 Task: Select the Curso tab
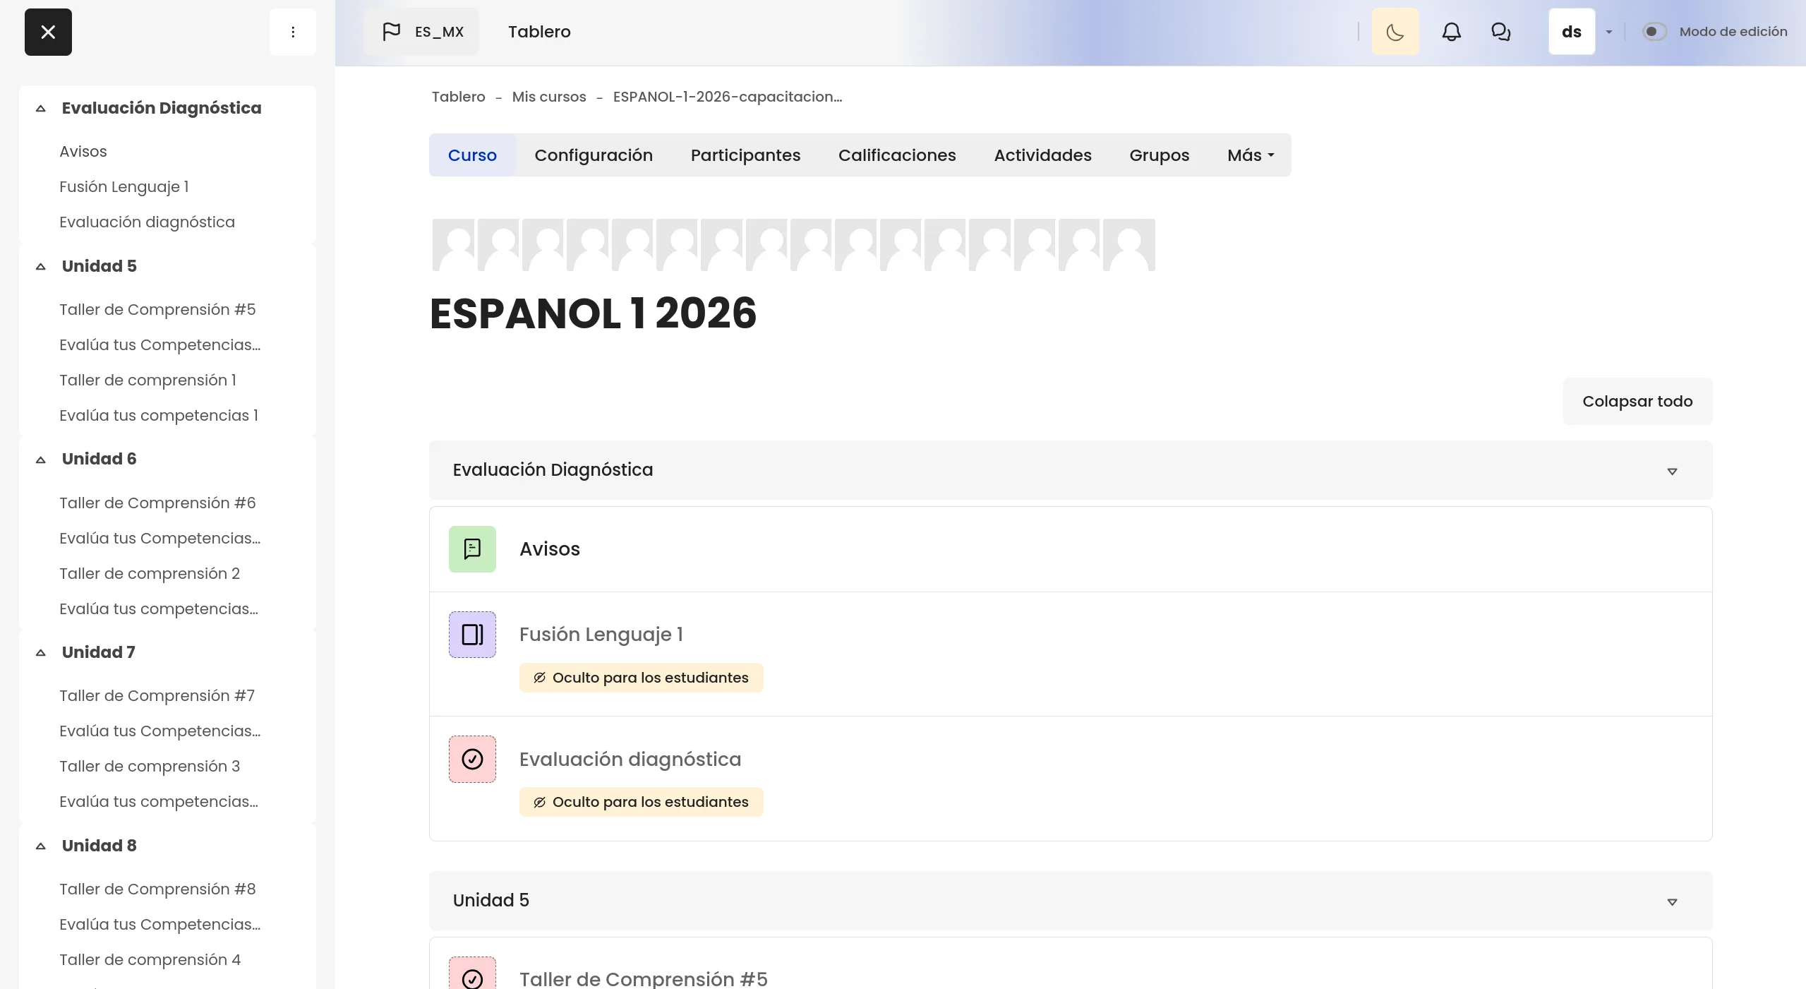point(472,155)
